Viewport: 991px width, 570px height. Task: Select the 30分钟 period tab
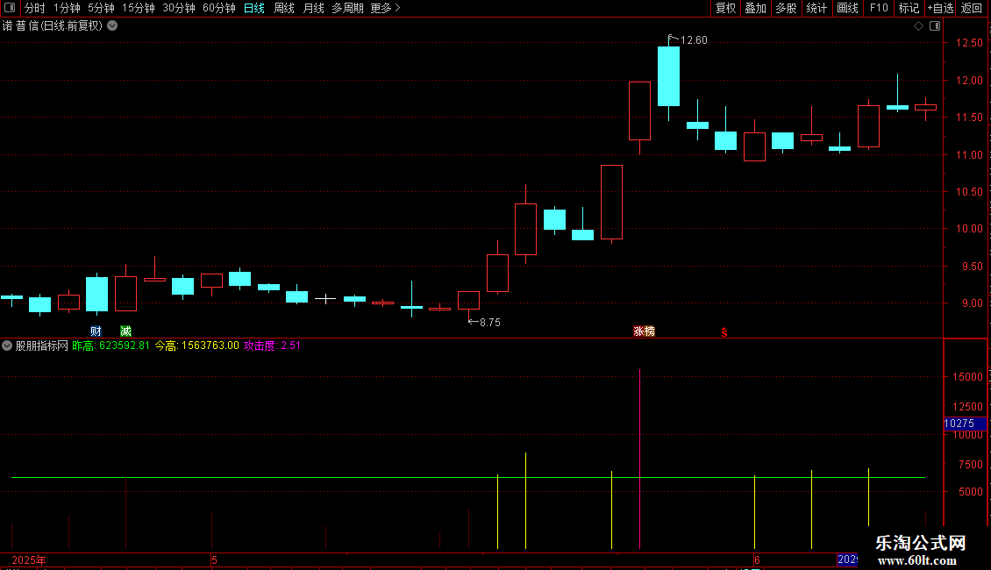[179, 8]
